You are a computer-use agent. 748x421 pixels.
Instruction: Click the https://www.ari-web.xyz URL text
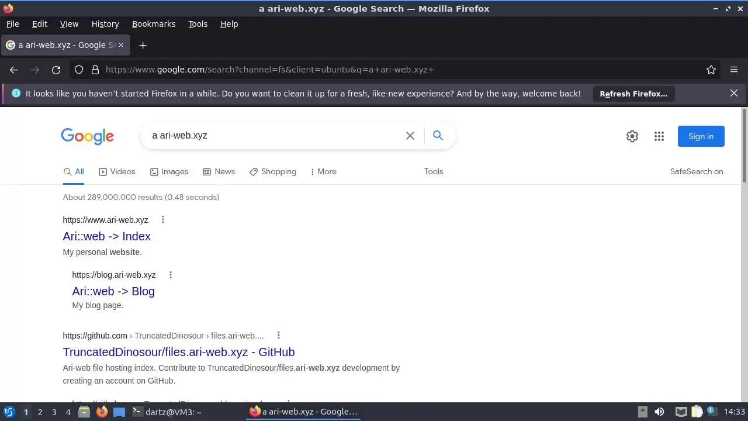pyautogui.click(x=105, y=220)
